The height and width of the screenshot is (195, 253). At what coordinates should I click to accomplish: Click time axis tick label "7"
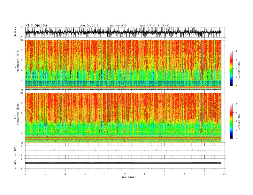tap(165, 174)
